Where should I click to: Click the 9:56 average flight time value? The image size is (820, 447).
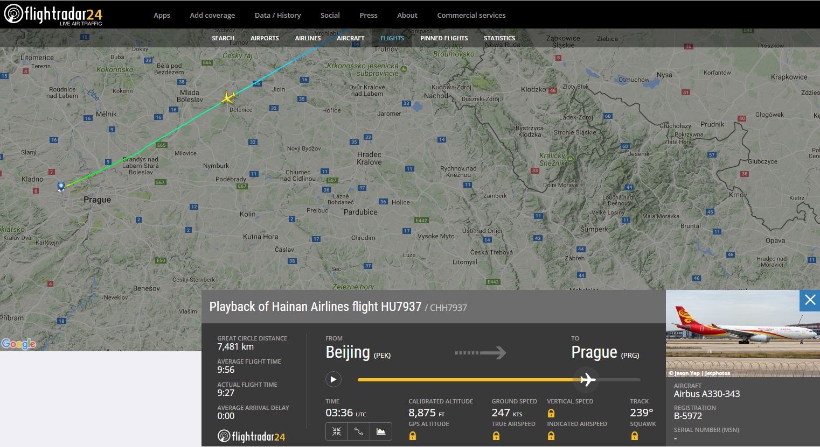pos(226,370)
